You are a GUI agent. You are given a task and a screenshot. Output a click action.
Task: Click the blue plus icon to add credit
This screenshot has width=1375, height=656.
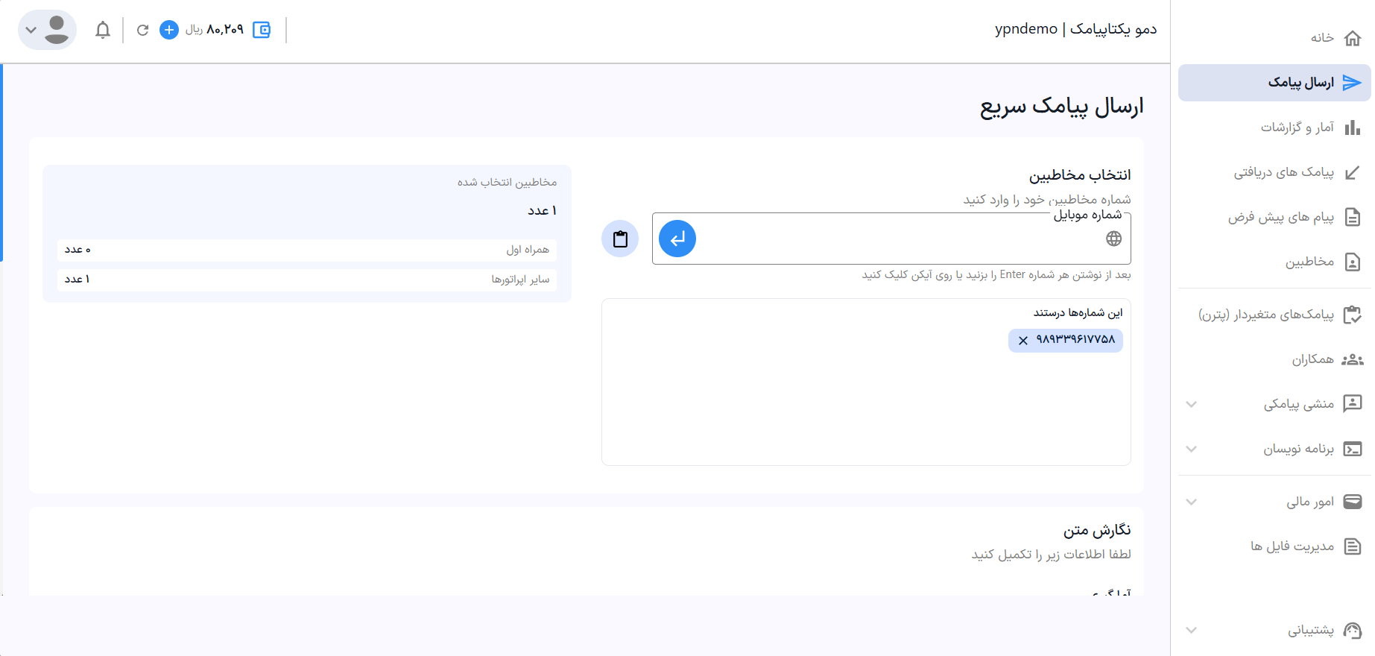pos(169,30)
